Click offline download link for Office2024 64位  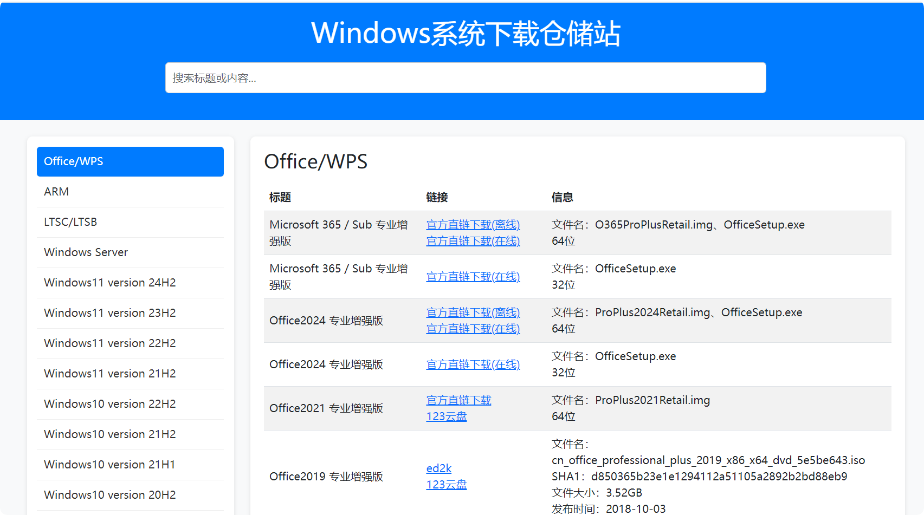473,312
